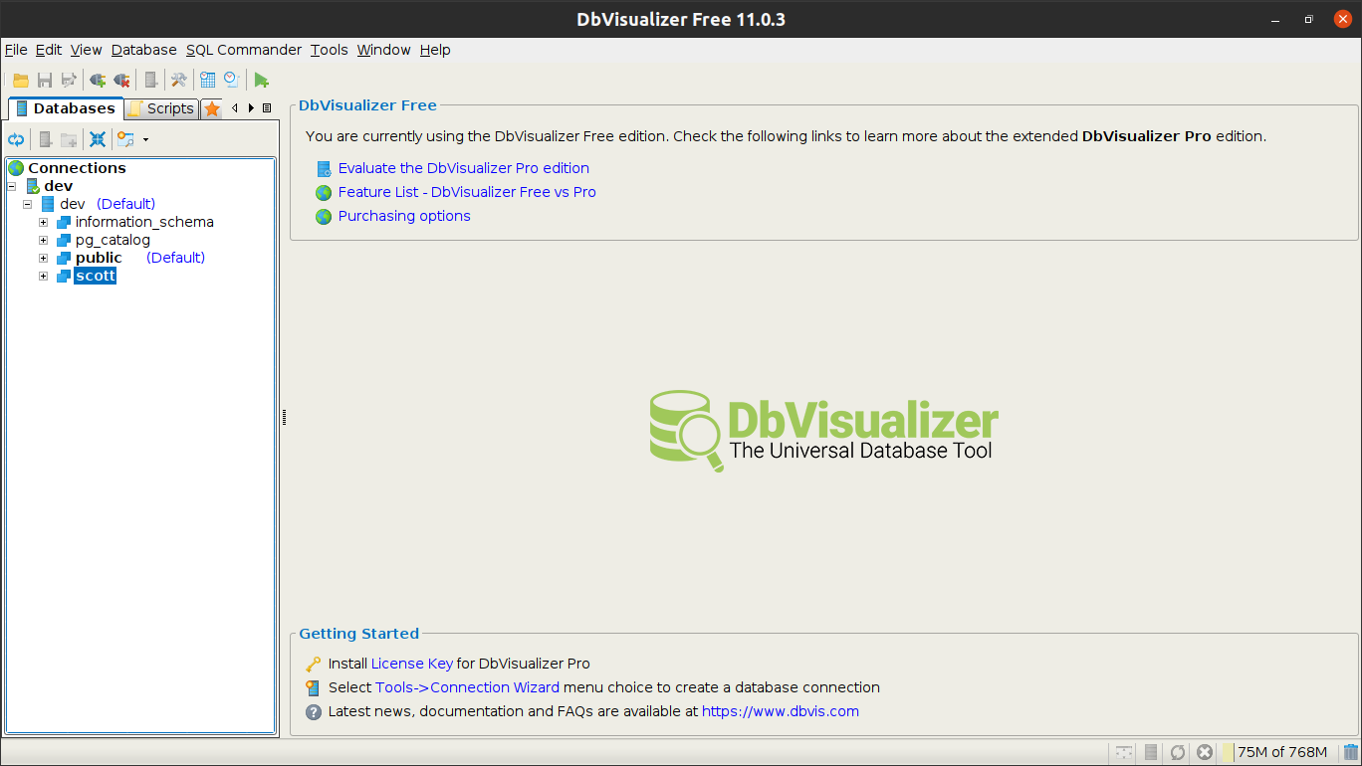Click the green arrow New SQL Commander icon
Image resolution: width=1362 pixels, height=766 pixels.
pos(261,81)
